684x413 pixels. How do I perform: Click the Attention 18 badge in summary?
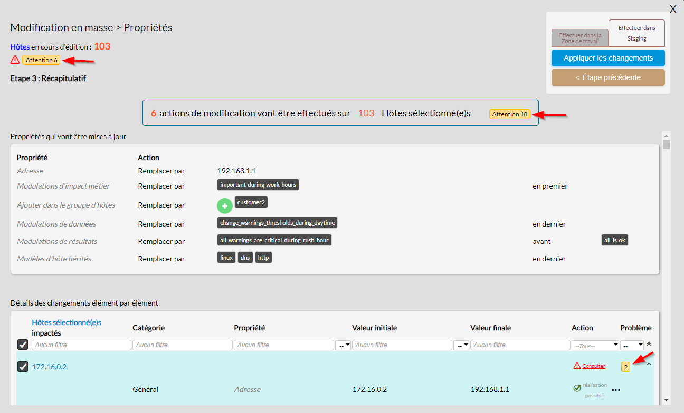point(509,114)
